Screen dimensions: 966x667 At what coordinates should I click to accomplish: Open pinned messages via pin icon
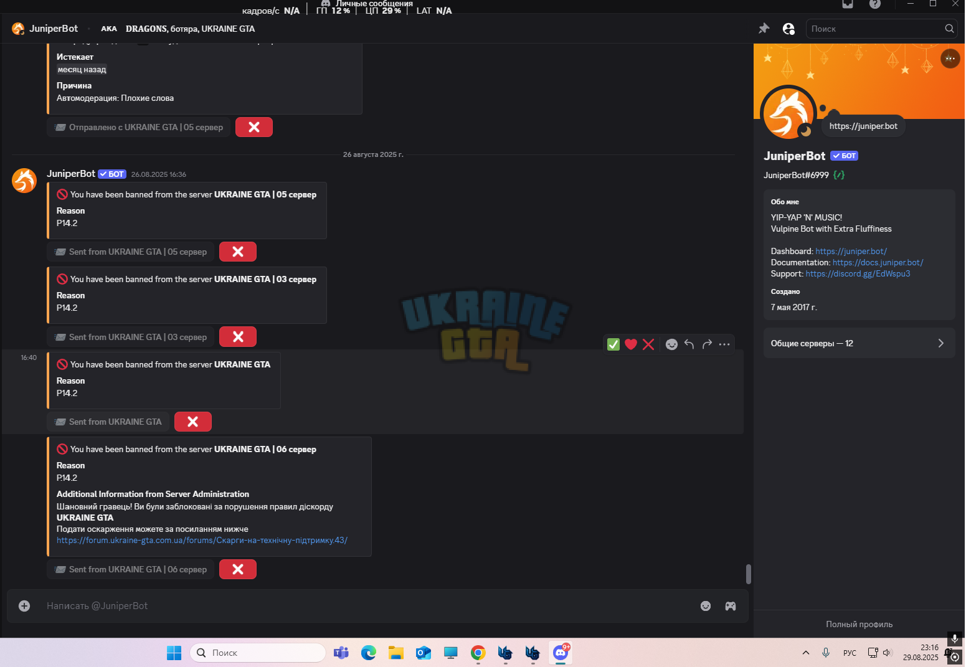point(764,29)
